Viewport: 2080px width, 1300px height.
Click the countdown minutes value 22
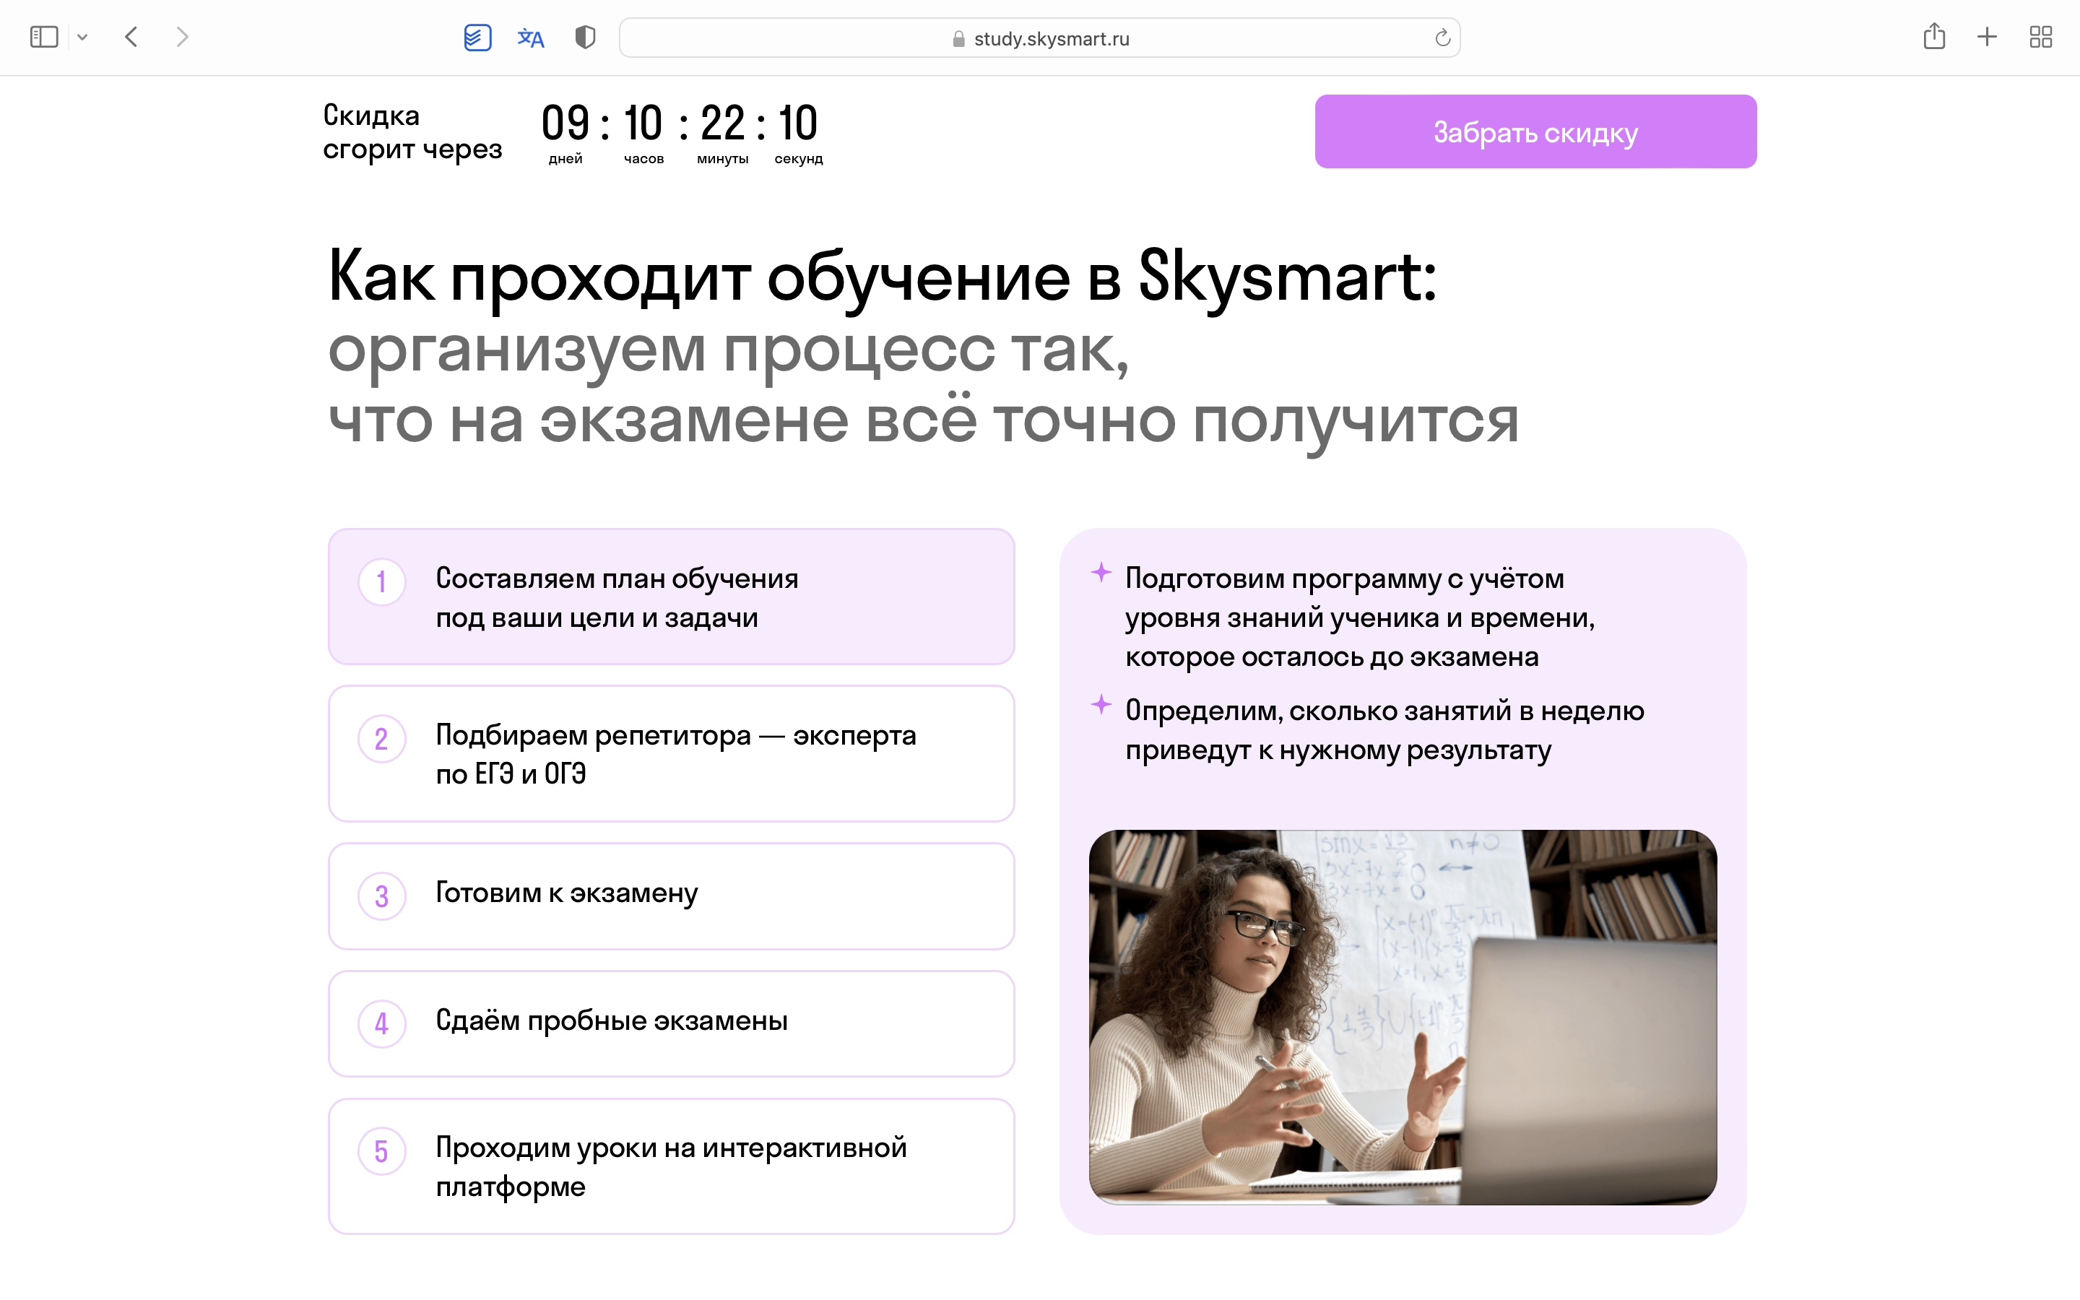point(722,123)
